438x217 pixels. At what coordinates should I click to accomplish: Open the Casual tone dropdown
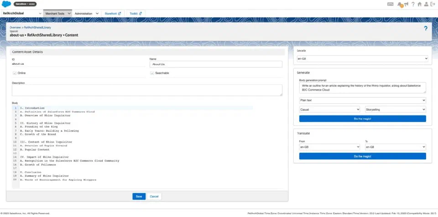click(x=329, y=109)
